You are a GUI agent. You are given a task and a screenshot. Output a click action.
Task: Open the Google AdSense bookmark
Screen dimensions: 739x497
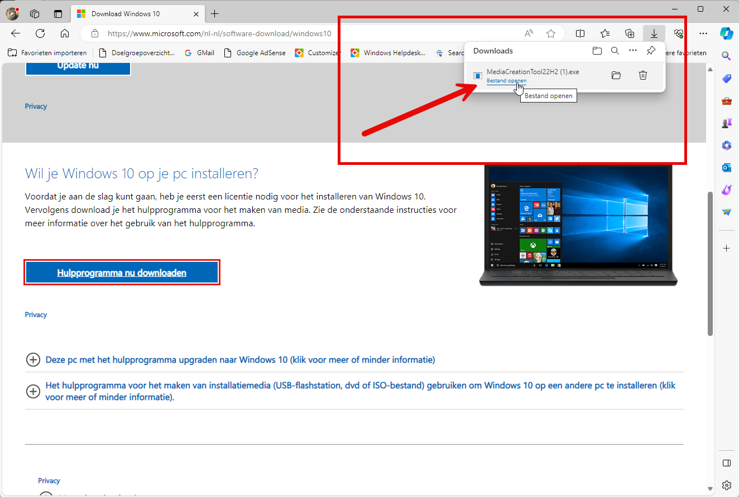pyautogui.click(x=255, y=53)
